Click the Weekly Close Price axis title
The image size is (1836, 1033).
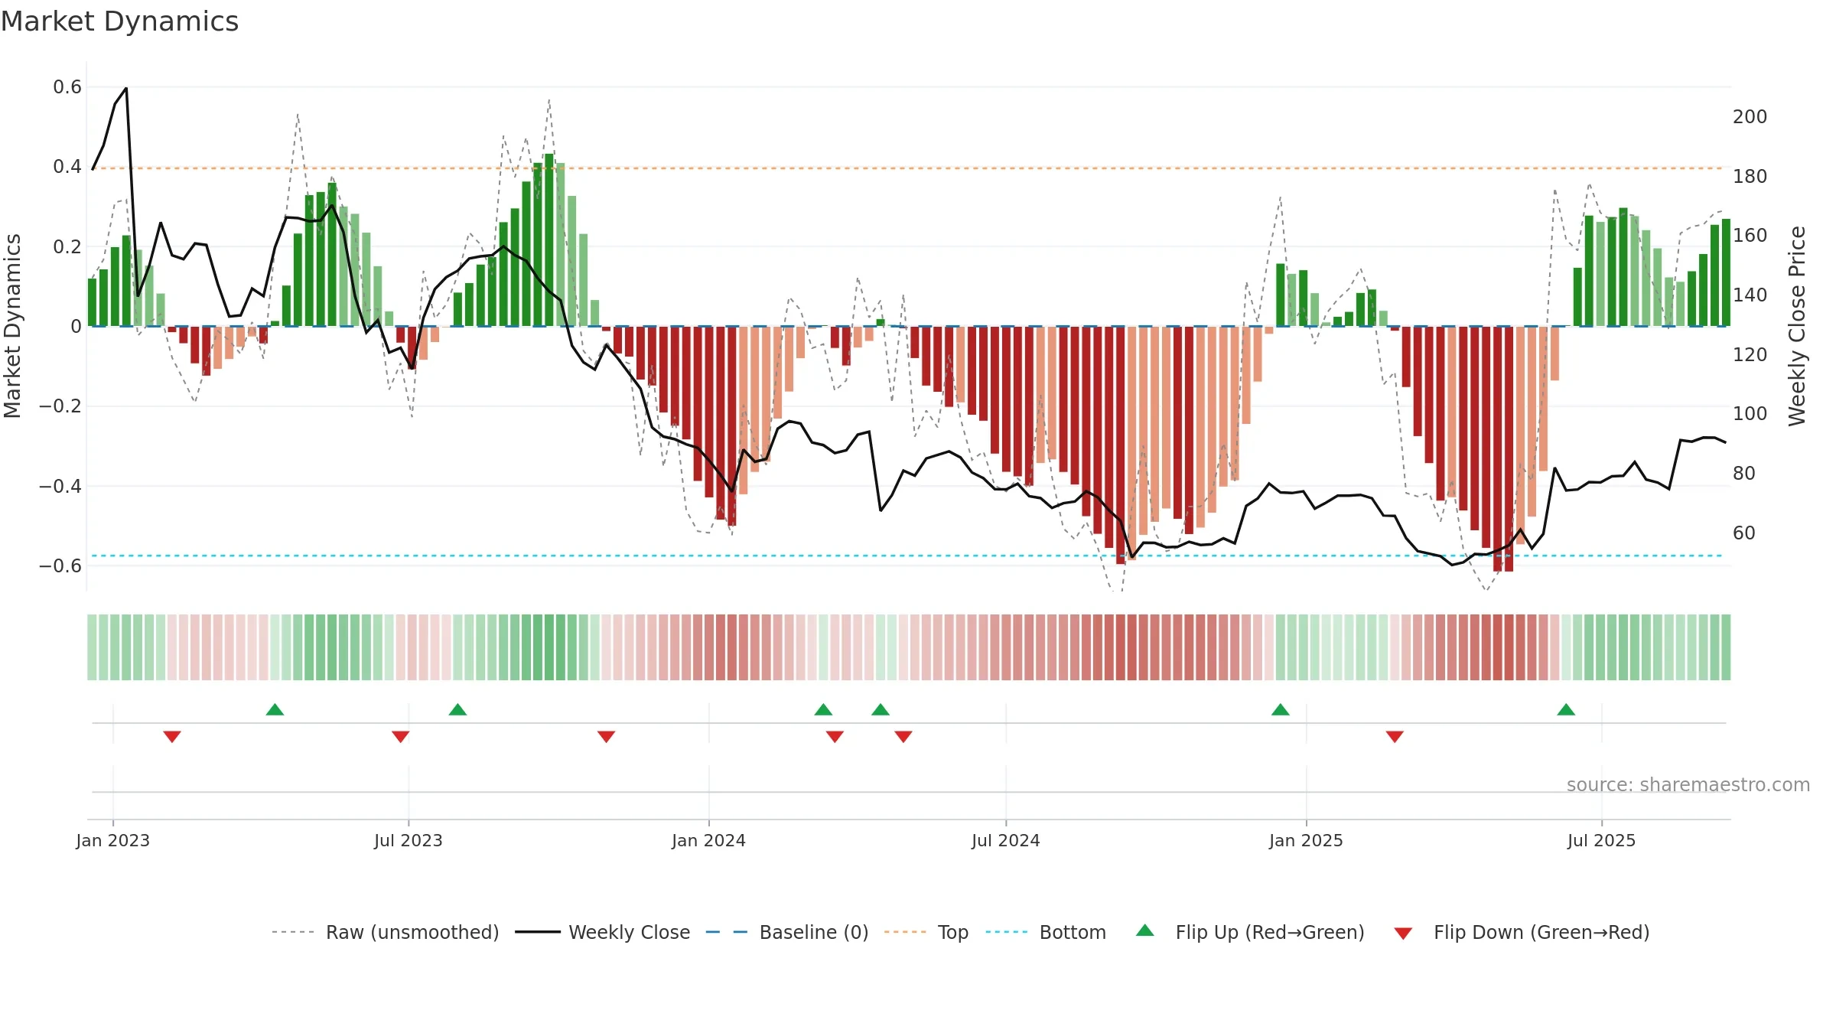click(1797, 326)
